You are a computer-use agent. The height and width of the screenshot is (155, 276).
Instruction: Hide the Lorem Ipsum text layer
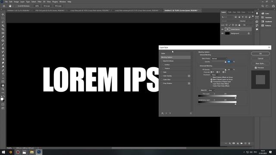click(x=223, y=29)
